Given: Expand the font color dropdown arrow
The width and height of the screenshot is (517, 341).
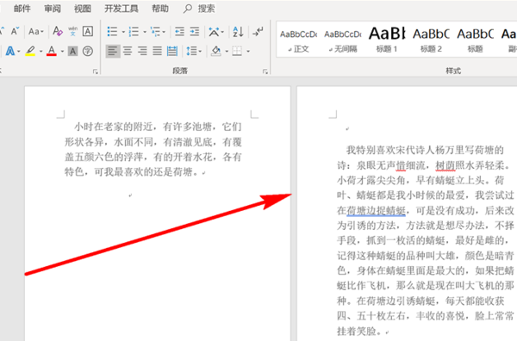Looking at the screenshot, I should (x=62, y=52).
